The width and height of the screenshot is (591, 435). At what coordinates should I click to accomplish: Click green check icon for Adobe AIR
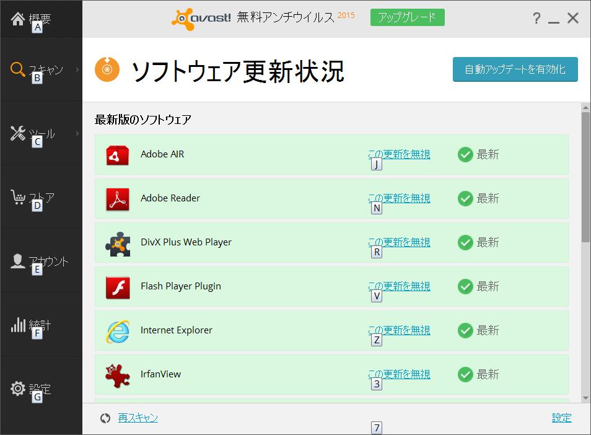[465, 154]
